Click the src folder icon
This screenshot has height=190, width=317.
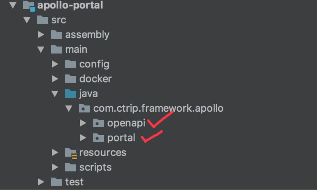point(42,20)
